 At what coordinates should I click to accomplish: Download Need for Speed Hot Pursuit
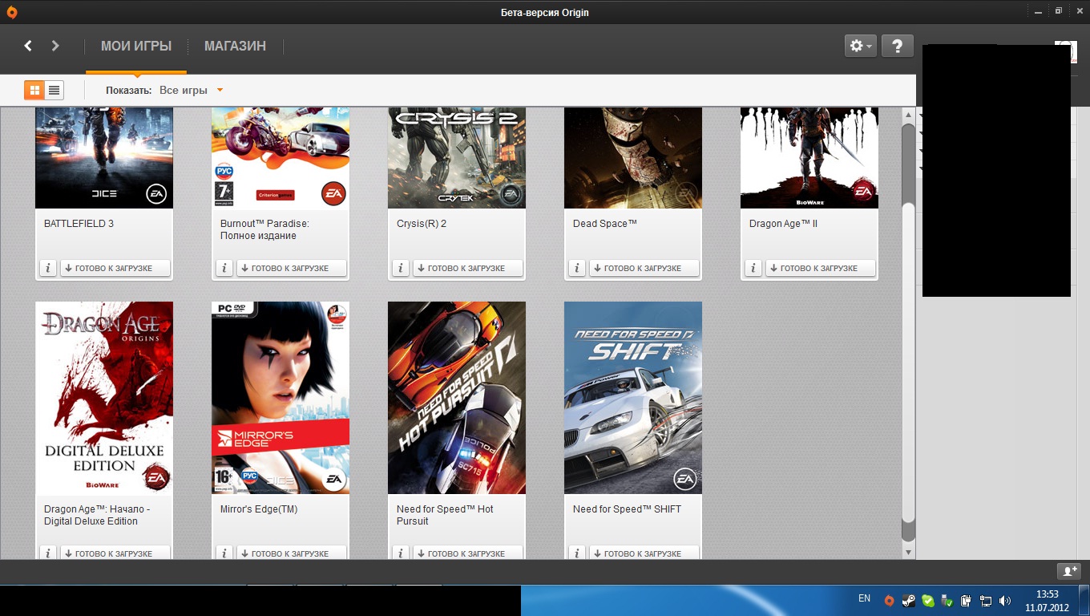click(x=467, y=553)
